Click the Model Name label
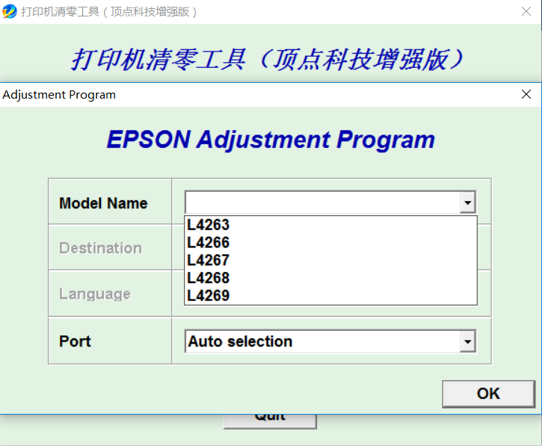 pos(103,203)
